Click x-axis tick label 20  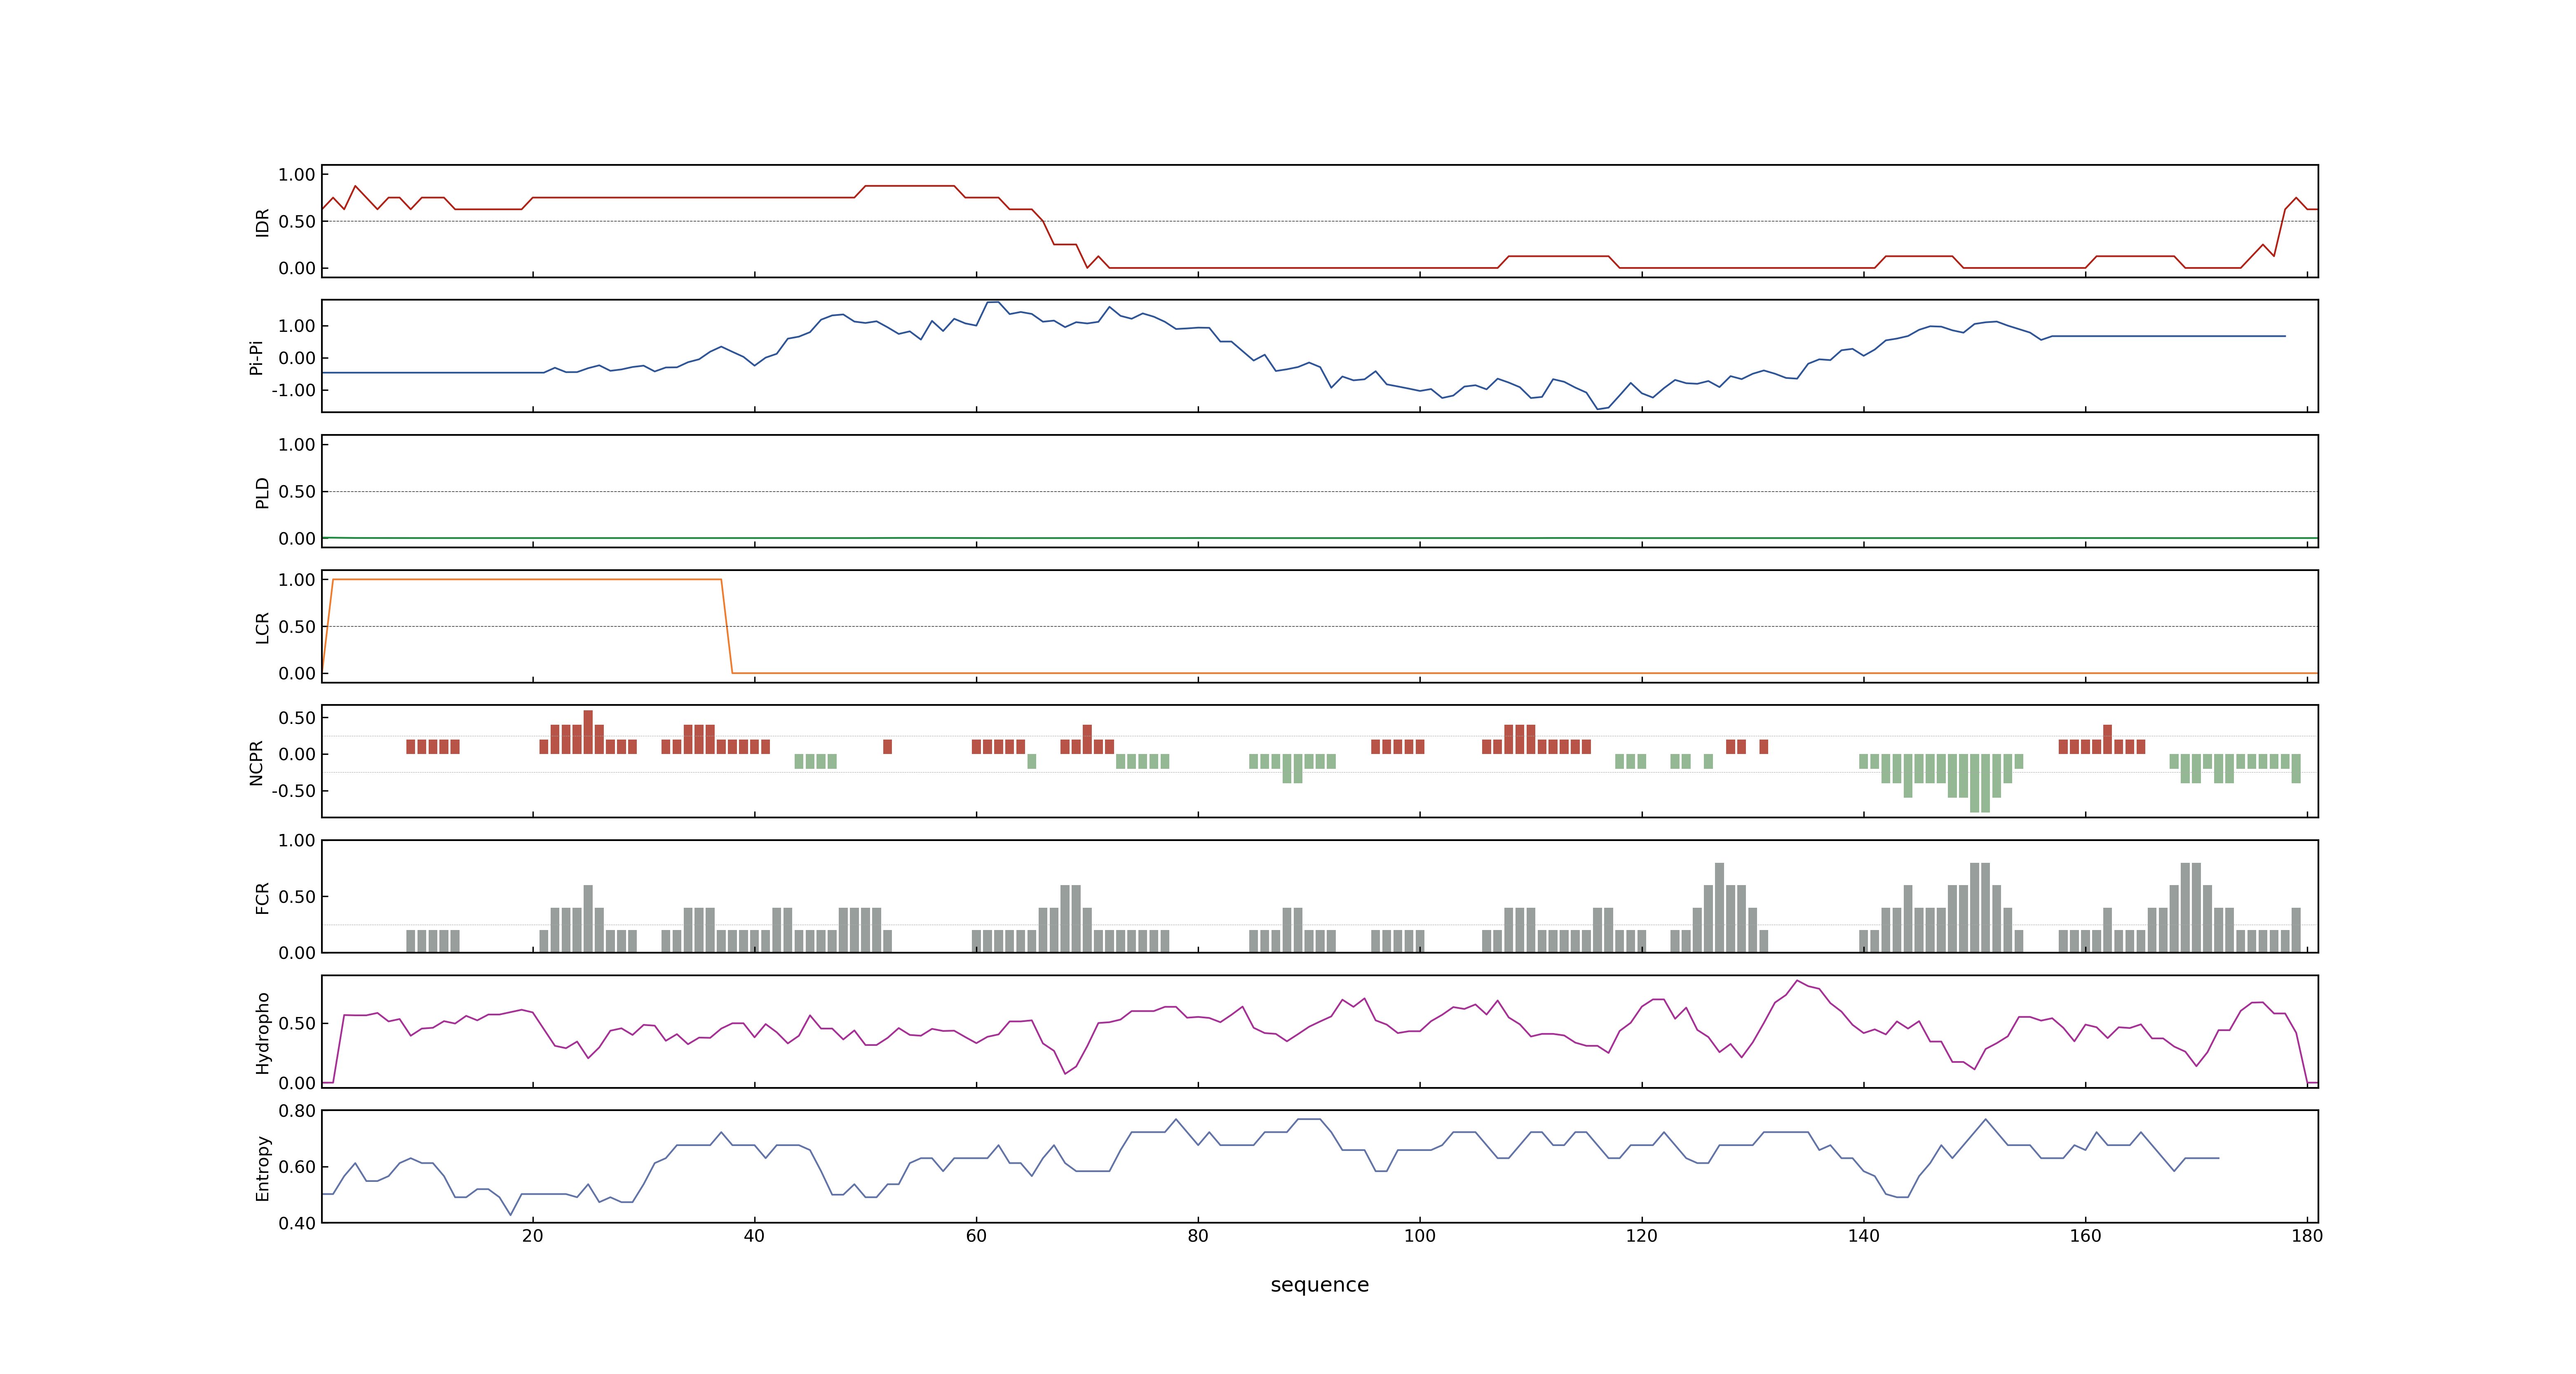(x=532, y=1236)
